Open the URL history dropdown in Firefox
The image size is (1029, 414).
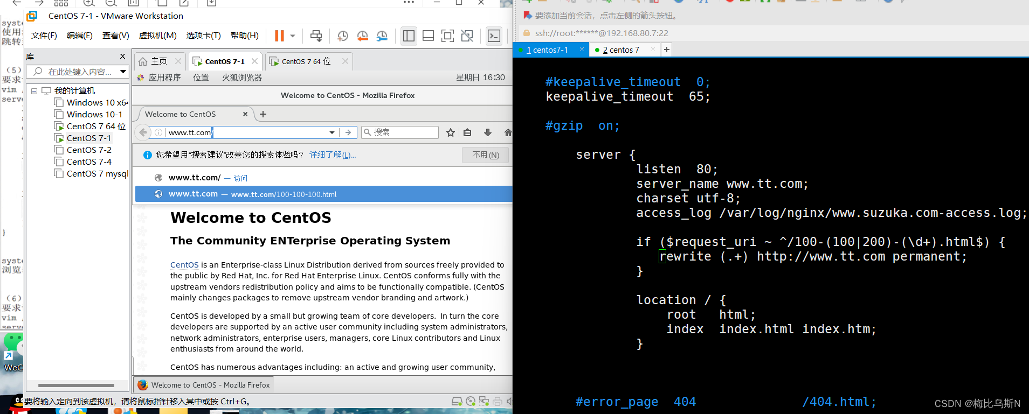point(332,132)
